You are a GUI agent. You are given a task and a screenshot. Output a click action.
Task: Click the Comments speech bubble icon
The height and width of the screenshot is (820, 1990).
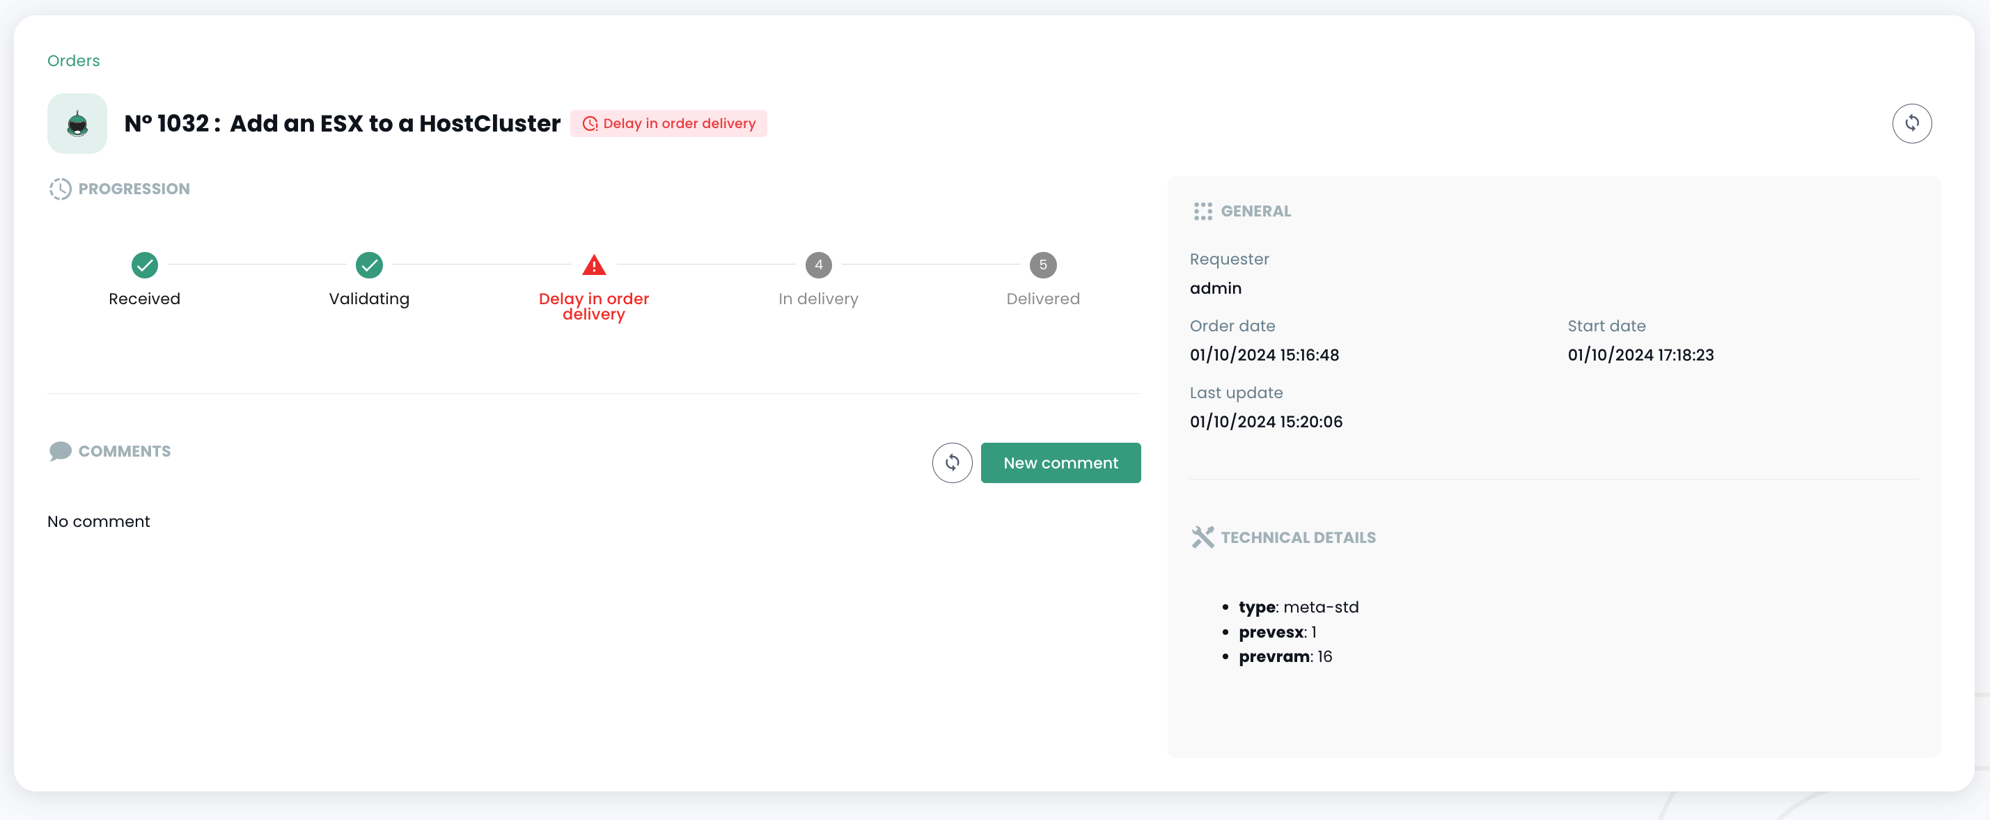point(61,451)
